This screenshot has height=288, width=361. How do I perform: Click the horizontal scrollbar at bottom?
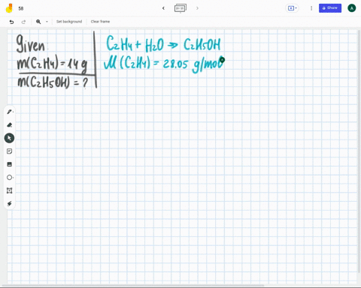(133, 285)
